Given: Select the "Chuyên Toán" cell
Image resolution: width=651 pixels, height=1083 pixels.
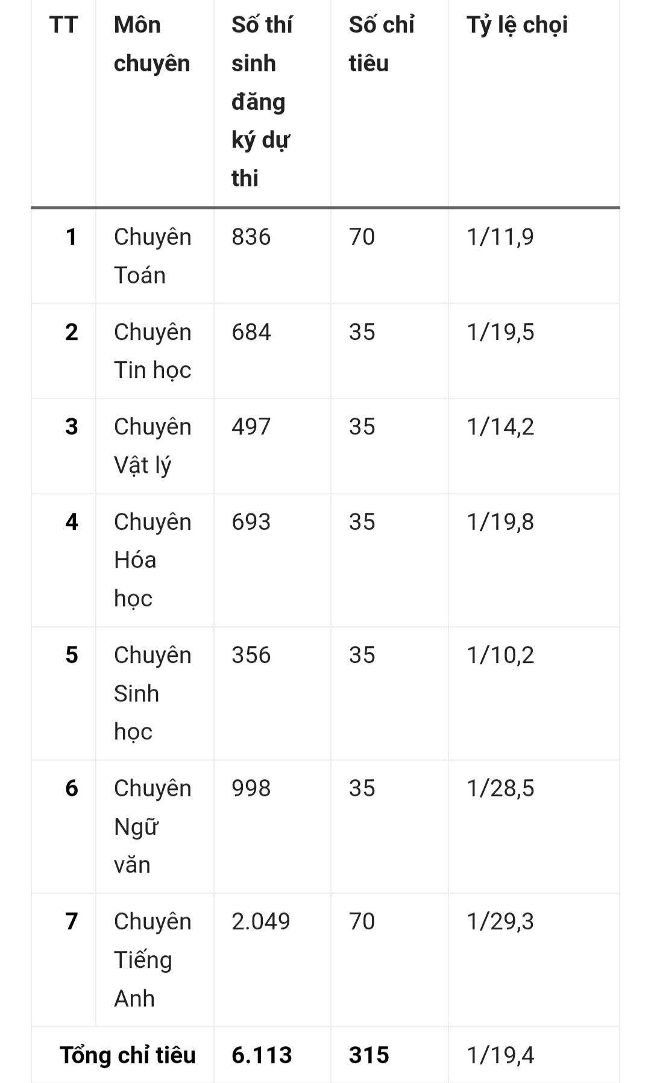Looking at the screenshot, I should click(x=153, y=256).
